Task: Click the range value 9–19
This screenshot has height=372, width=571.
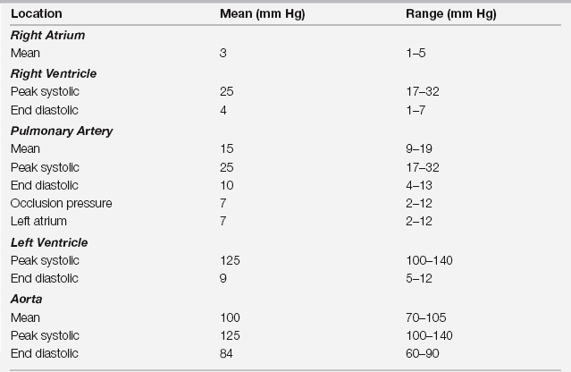Action: (416, 149)
